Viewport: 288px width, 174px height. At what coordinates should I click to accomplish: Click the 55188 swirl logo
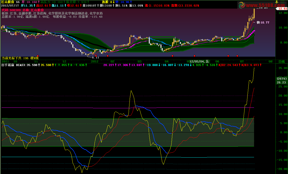point(242,5)
